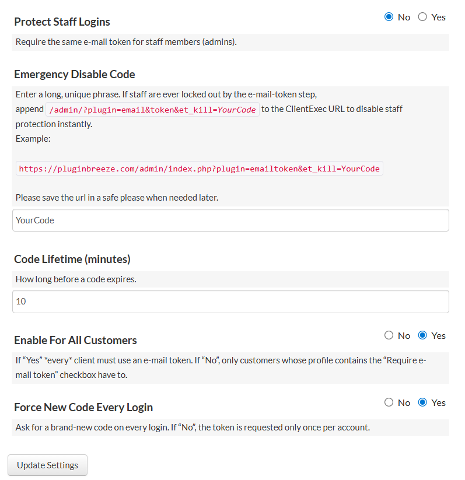Click the Emergency Disable Code heading
The width and height of the screenshot is (465, 480).
tap(75, 74)
